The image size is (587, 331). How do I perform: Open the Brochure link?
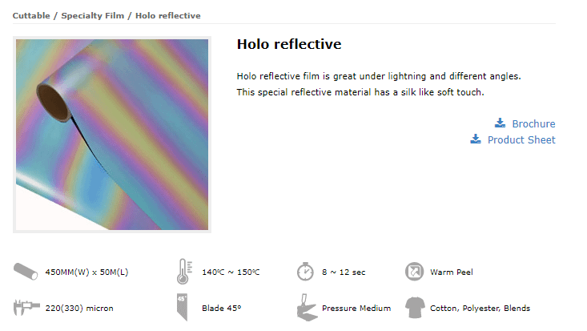(533, 123)
